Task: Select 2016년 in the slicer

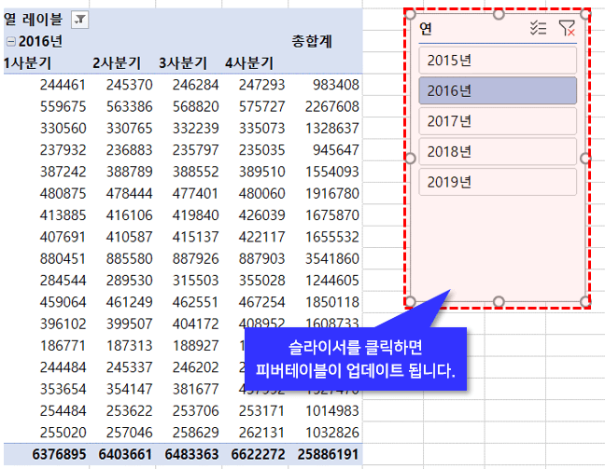Action: point(498,90)
